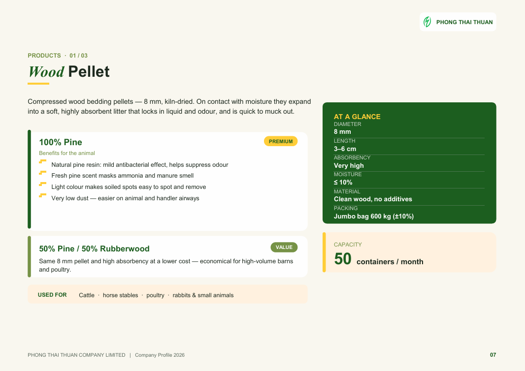This screenshot has width=525, height=371.
Task: Click the yellow underline below the title
Action: (x=38, y=84)
